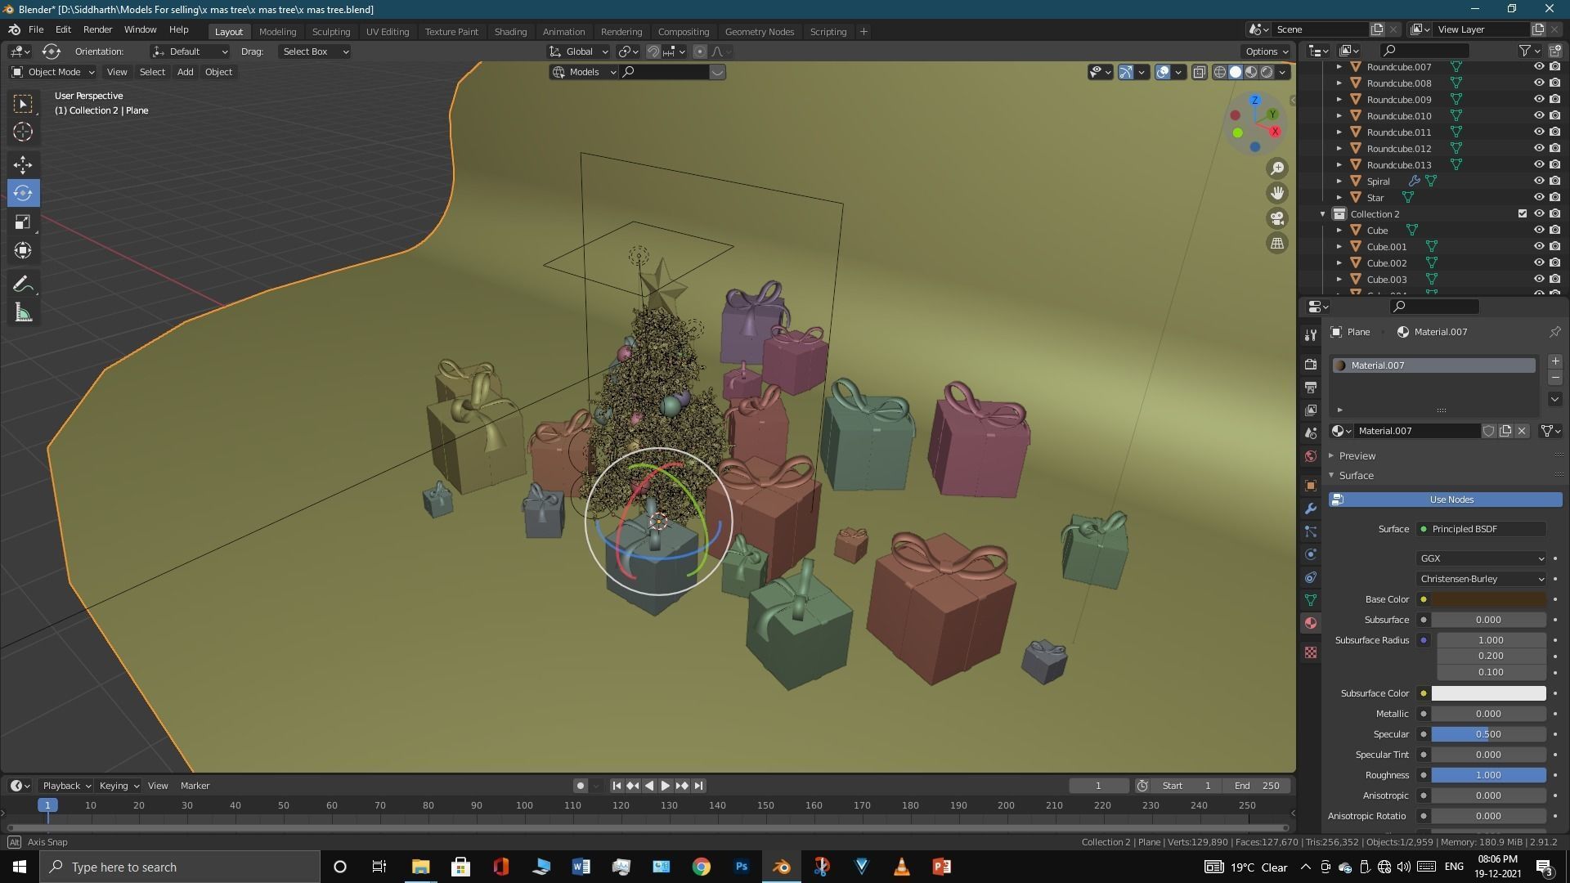
Task: Open the Playback popover in timeline
Action: [x=66, y=786]
